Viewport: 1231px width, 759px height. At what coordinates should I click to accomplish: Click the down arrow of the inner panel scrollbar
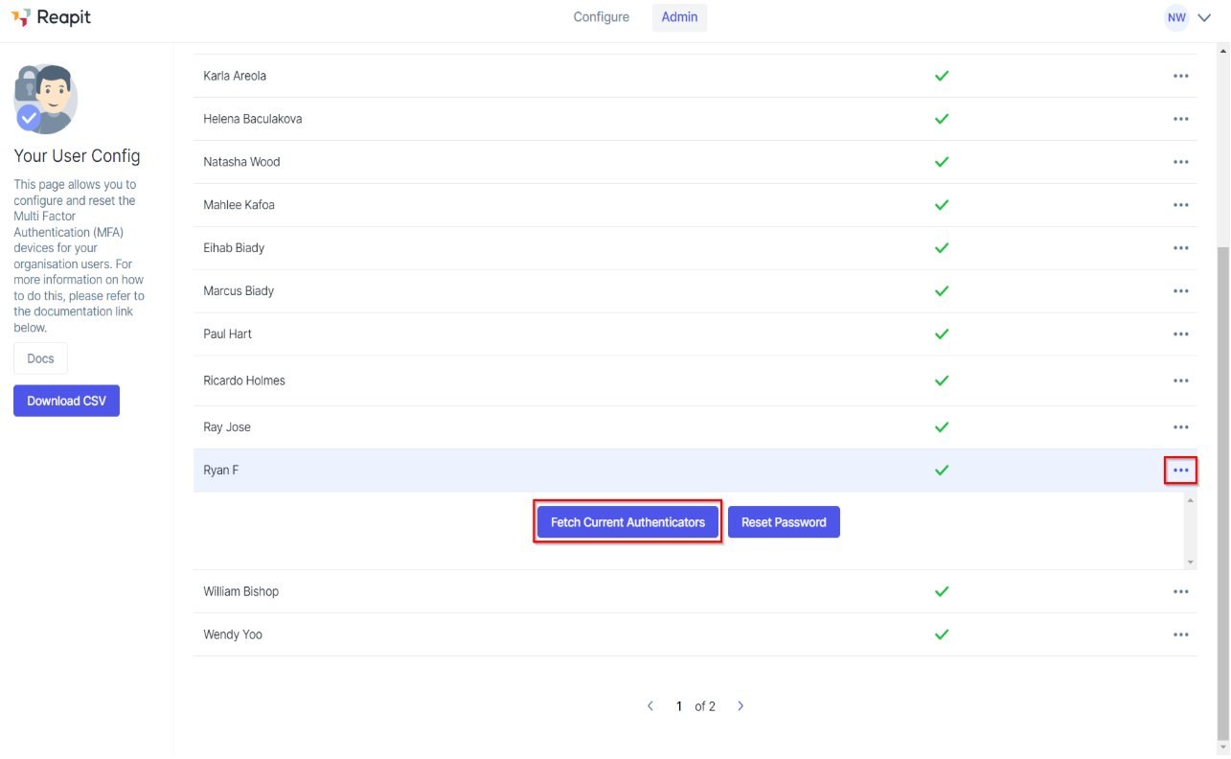(x=1191, y=563)
